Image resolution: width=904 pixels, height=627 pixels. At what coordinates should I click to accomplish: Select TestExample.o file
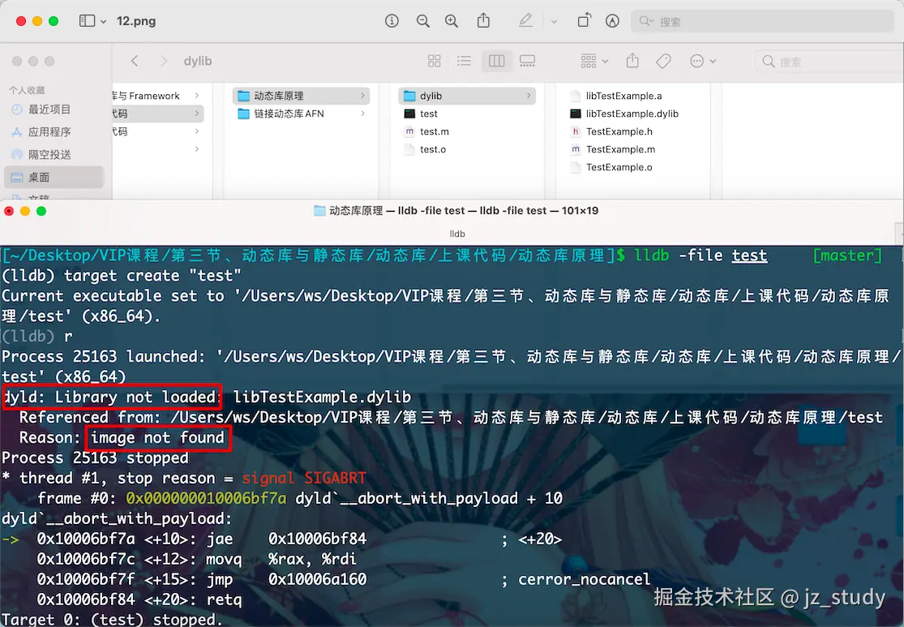(x=619, y=167)
